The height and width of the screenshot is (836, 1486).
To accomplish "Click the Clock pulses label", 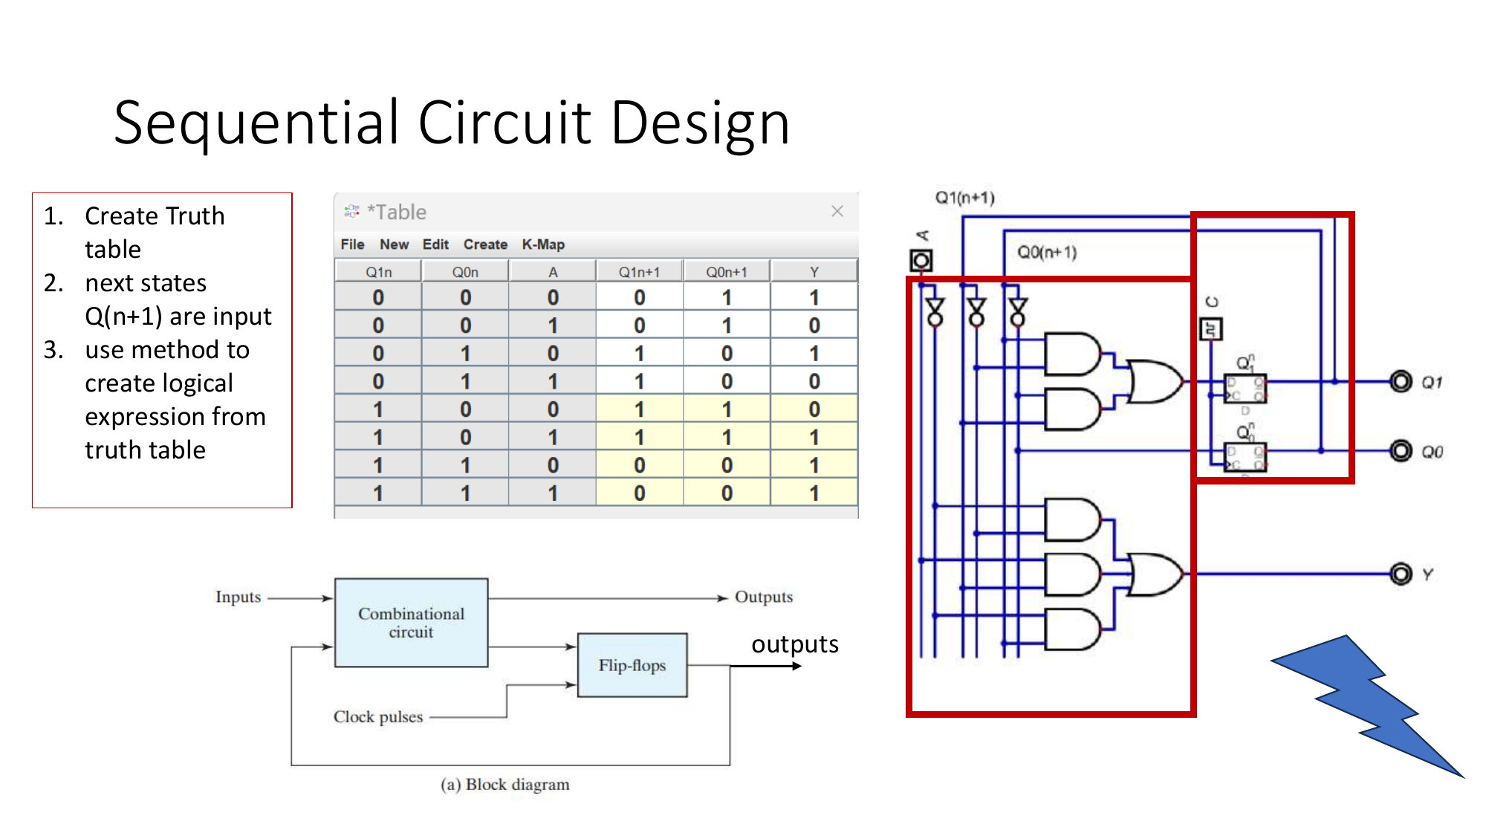I will pos(377,717).
